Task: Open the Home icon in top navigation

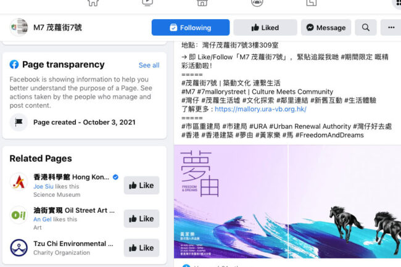Action: tap(93, 3)
